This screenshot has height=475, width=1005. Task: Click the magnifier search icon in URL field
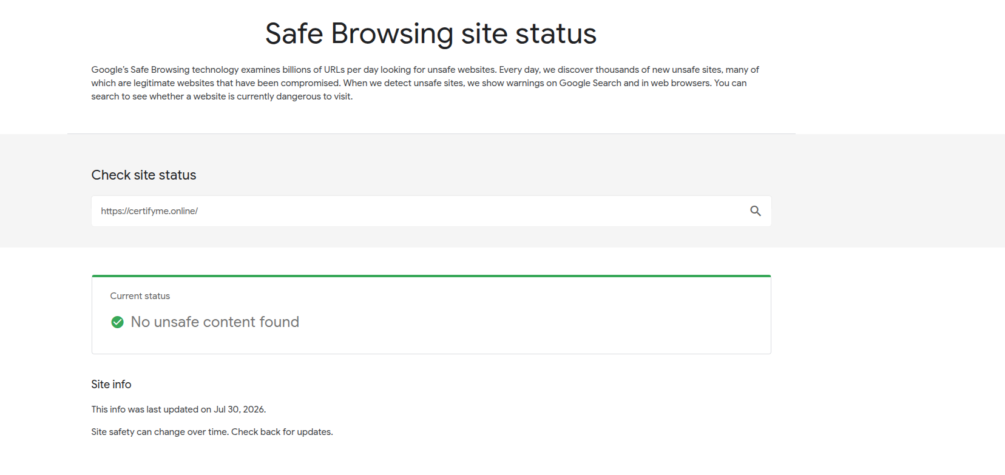pos(755,211)
